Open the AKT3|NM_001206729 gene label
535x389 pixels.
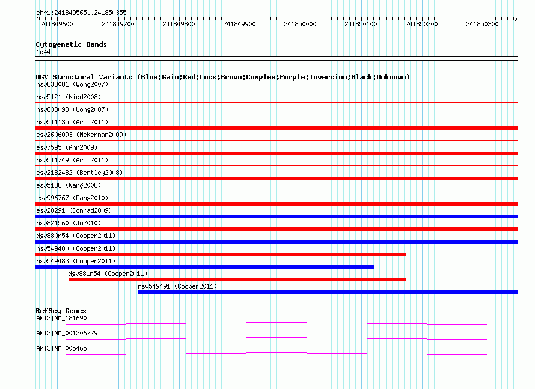pyautogui.click(x=67, y=333)
